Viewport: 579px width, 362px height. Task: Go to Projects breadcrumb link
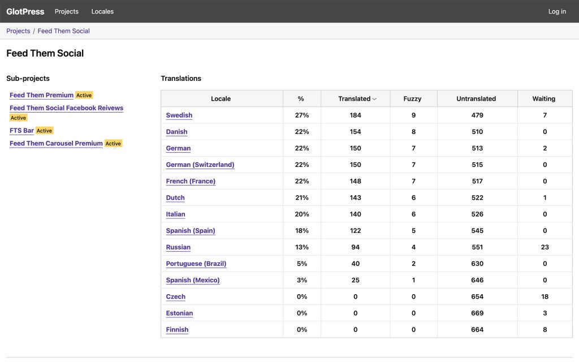click(18, 31)
